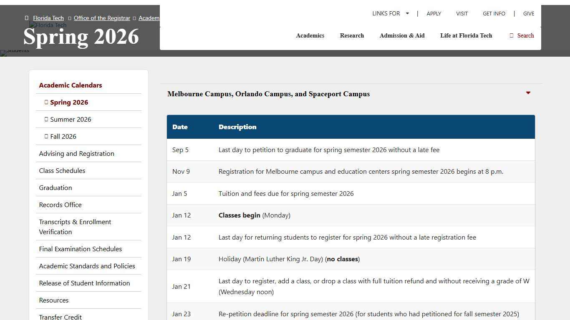The image size is (570, 320).
Task: Select Summer 2026 calendar in sidebar
Action: point(71,120)
